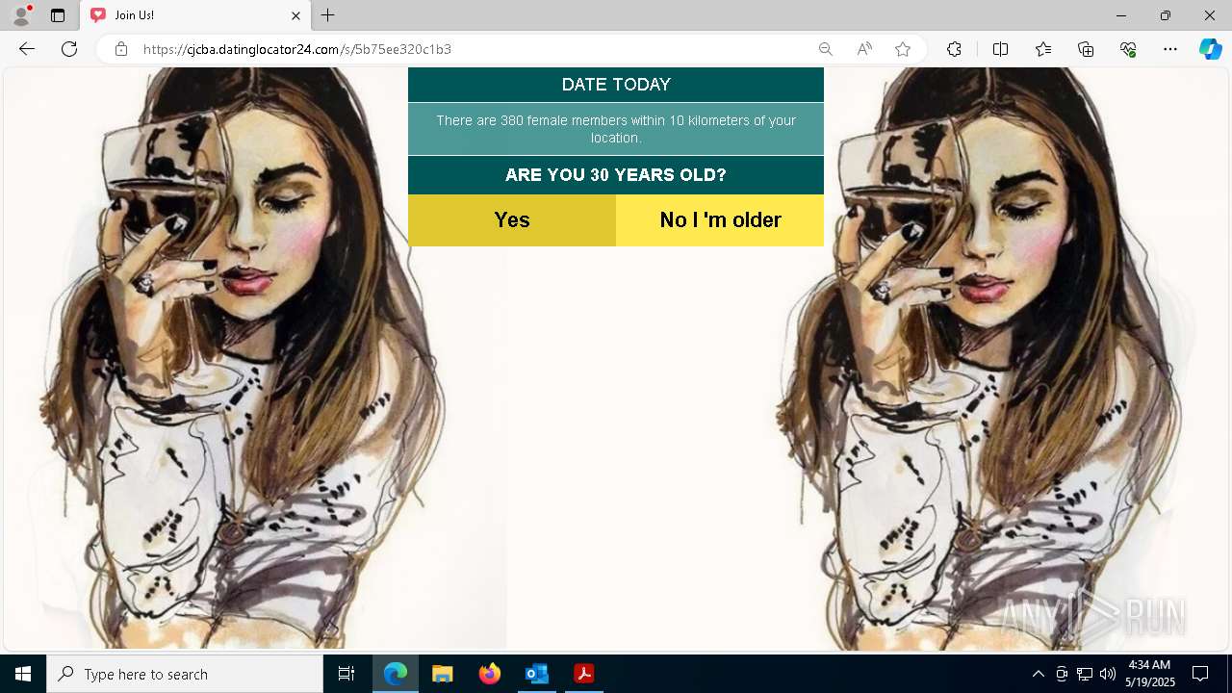The image size is (1232, 693).
Task: Click the taskbar search box
Action: click(x=185, y=674)
